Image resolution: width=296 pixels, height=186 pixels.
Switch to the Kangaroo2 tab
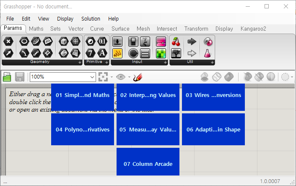coord(253,29)
